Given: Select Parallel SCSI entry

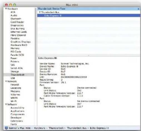Looking at the screenshot, I should tap(17, 55).
